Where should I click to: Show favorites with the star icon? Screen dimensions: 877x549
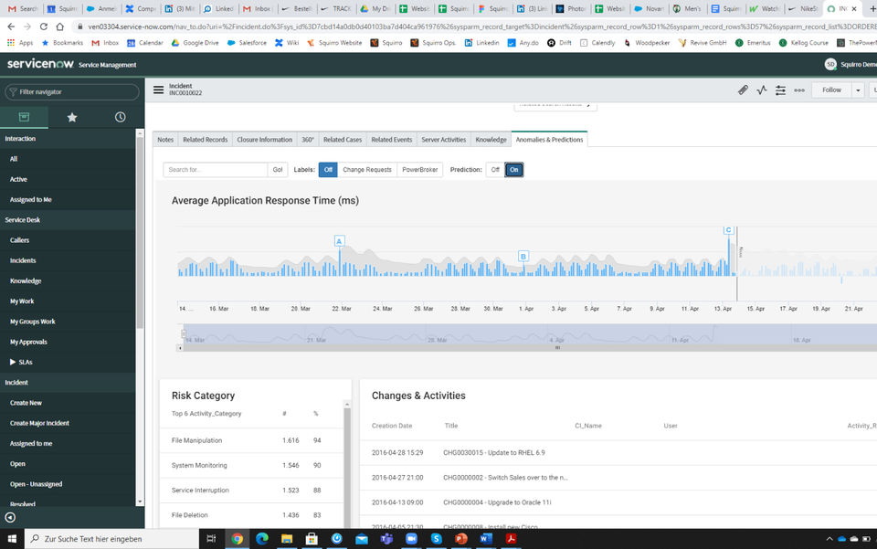pos(72,117)
